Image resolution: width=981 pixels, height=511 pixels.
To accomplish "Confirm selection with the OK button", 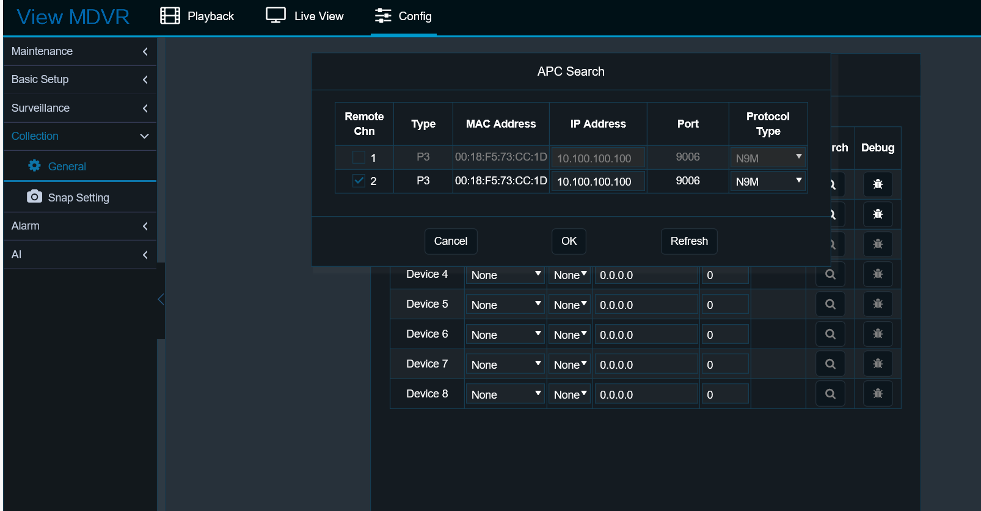I will coord(569,241).
